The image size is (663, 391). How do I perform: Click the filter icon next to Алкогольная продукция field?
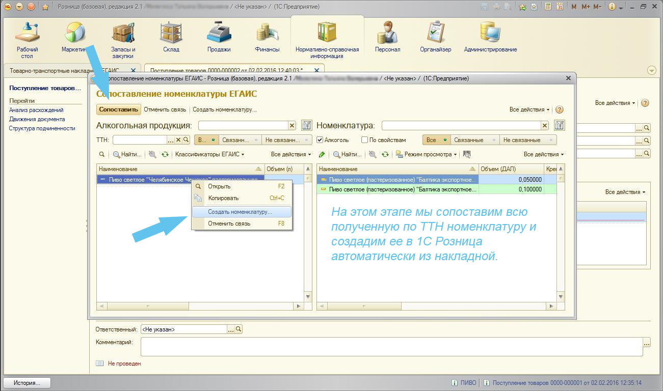pos(306,125)
